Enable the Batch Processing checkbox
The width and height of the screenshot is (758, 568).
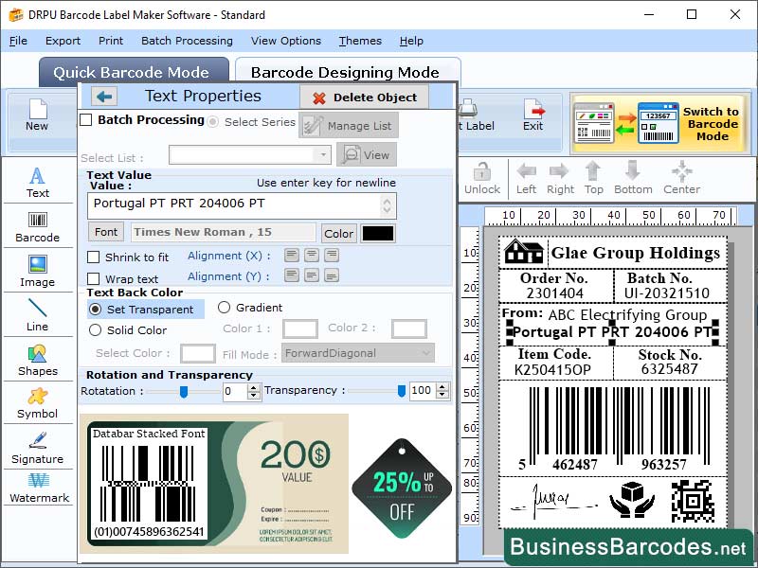[x=87, y=120]
